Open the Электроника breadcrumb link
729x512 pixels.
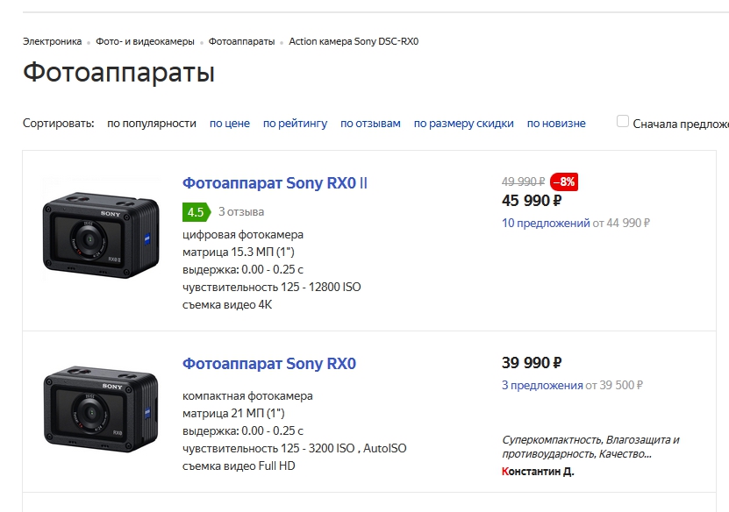tap(52, 41)
